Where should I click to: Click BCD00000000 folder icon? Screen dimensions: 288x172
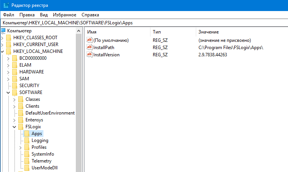14,58
